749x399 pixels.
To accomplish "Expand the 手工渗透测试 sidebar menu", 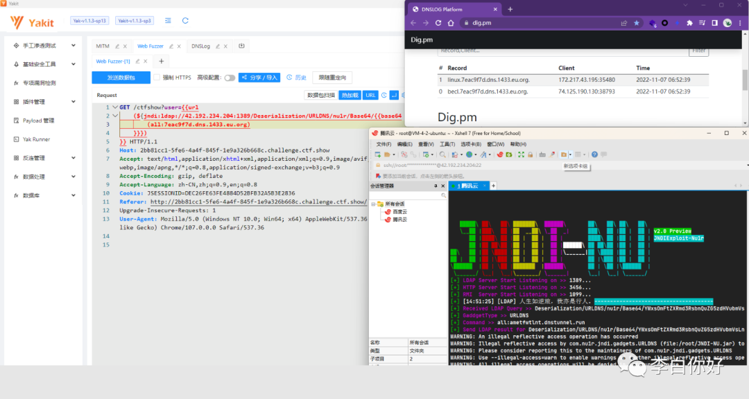I will pyautogui.click(x=73, y=46).
